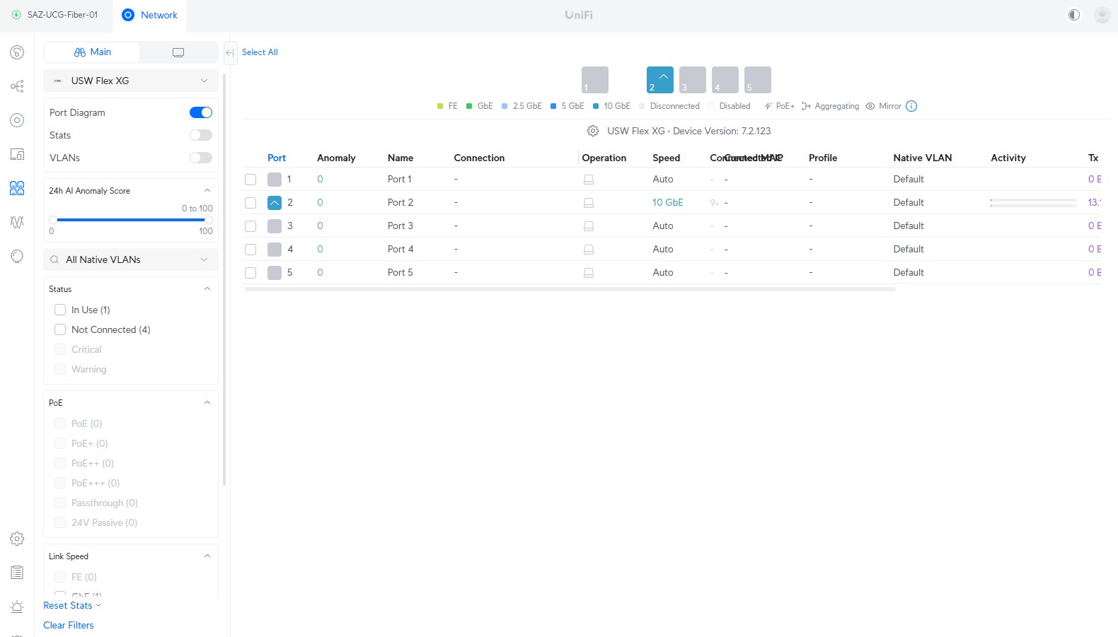Open the logs list icon in sidebar
Screen dimensions: 1118x637
click(17, 573)
